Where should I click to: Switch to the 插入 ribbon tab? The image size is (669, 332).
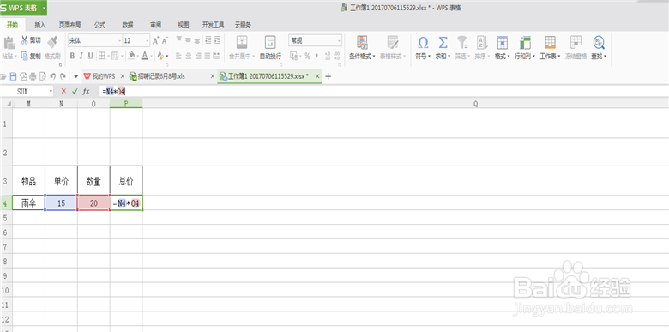coord(40,25)
